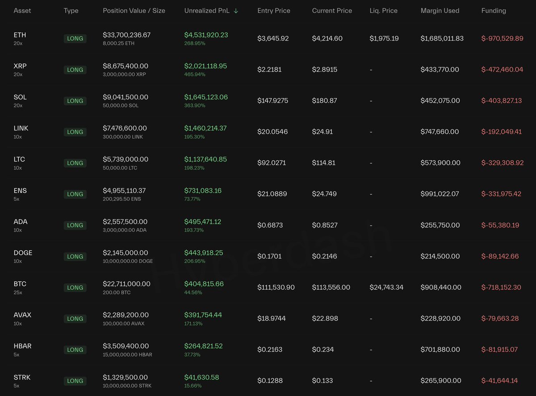Click ADA position value $2,557,500.00

coord(126,222)
